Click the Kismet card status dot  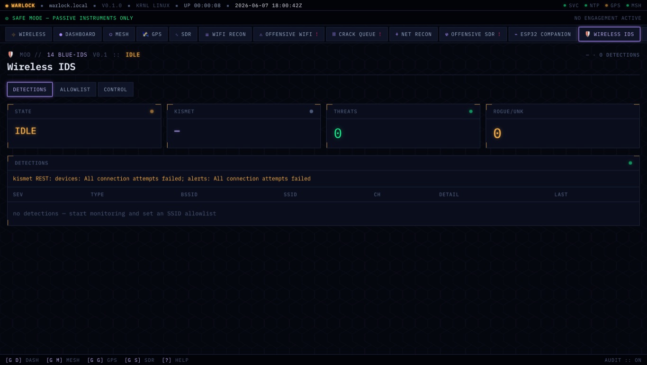311,111
